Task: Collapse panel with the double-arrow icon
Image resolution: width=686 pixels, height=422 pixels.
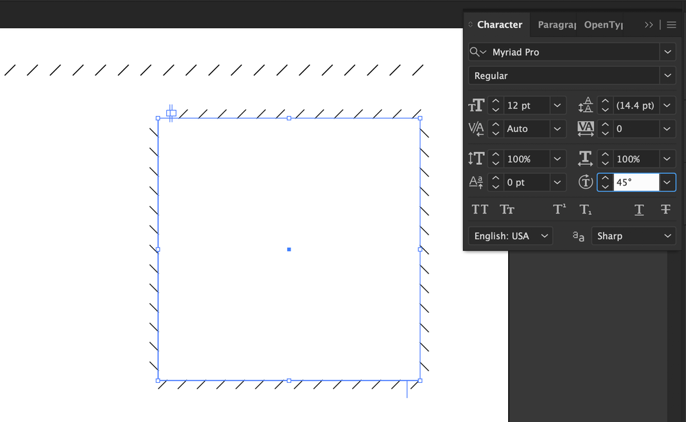Action: tap(649, 25)
